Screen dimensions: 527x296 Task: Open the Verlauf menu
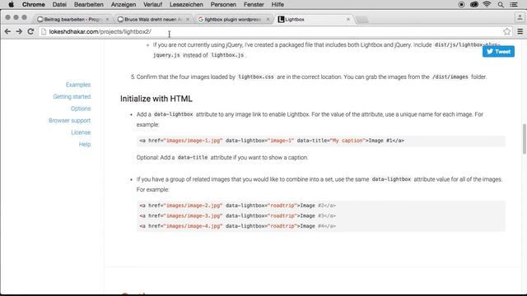pyautogui.click(x=152, y=4)
